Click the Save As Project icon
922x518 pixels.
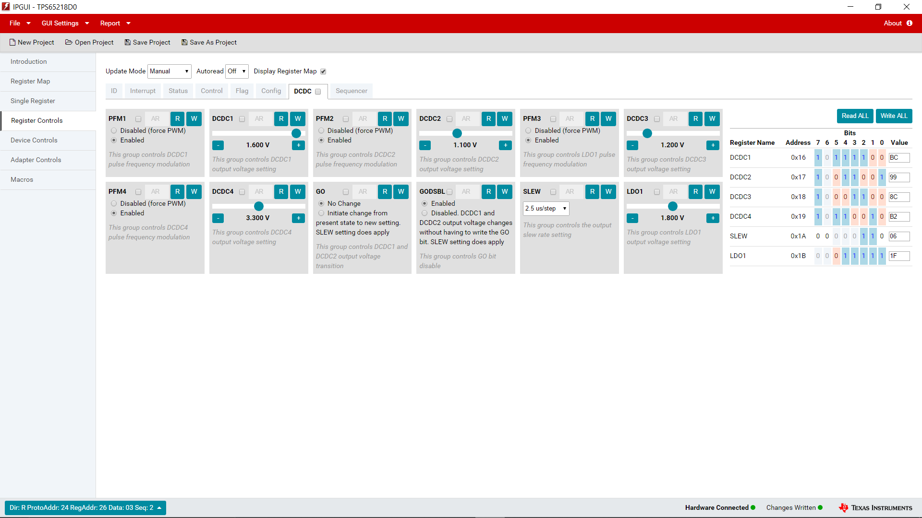184,42
